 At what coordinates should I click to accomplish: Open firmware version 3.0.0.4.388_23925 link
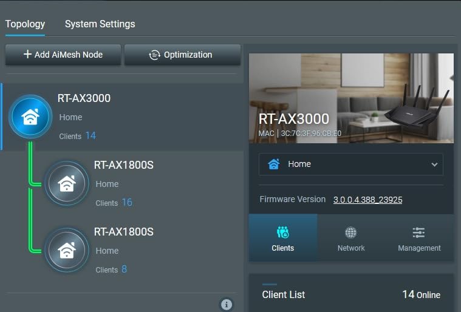(x=368, y=200)
